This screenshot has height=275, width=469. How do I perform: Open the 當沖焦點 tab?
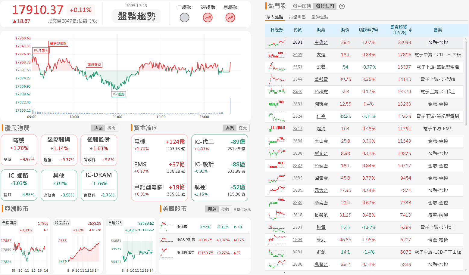pos(320,17)
